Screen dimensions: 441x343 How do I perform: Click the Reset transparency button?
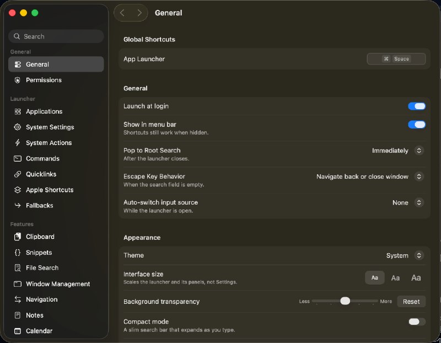point(411,302)
